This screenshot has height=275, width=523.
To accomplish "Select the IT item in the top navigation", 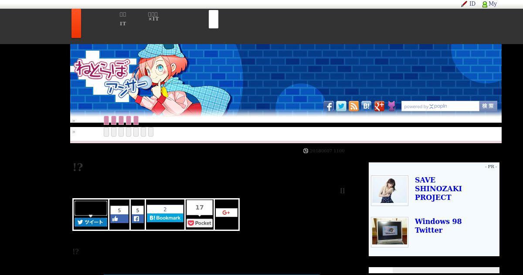I will click(123, 24).
